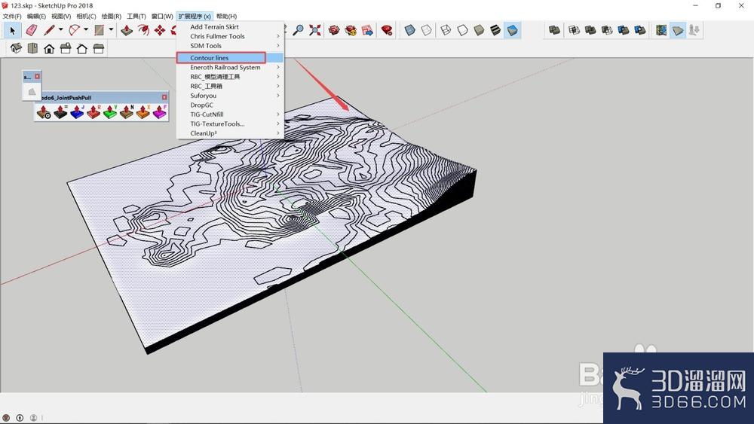Switch to Top view icon
The width and height of the screenshot is (754, 424).
(32, 48)
